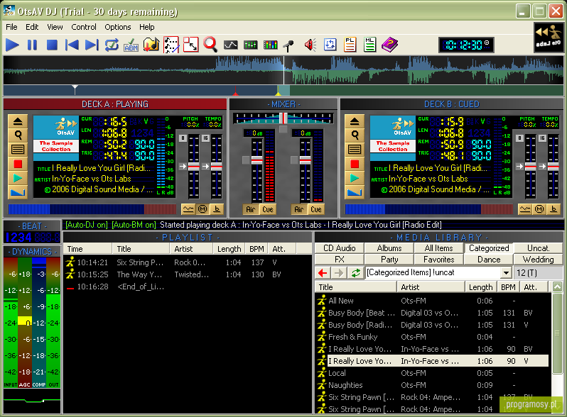Go back with the red library arrow
The image size is (567, 417).
323,273
